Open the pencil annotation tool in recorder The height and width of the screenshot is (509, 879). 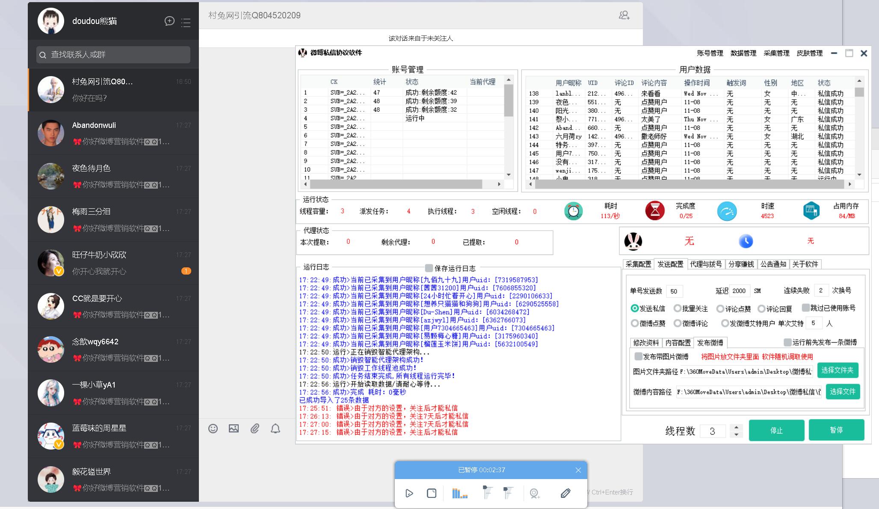pos(565,493)
